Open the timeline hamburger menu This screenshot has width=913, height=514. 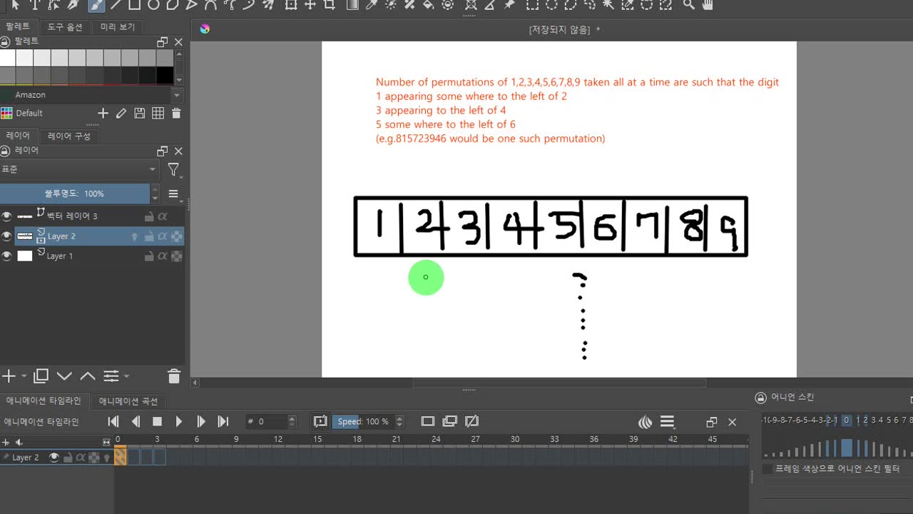[667, 422]
